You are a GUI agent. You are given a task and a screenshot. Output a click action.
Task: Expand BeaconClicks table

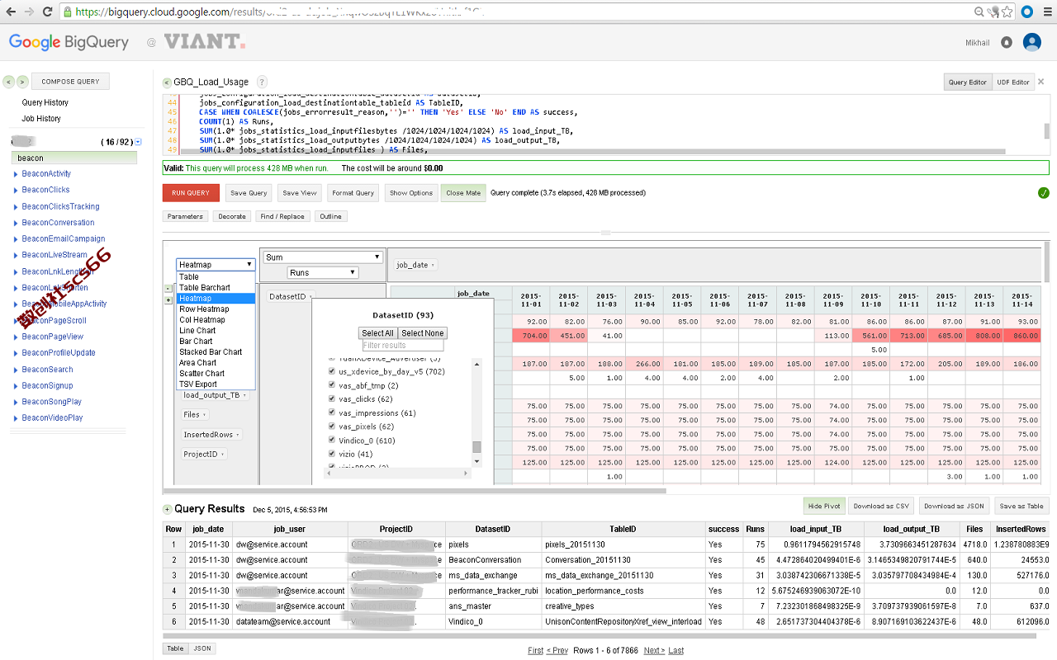[x=16, y=191]
